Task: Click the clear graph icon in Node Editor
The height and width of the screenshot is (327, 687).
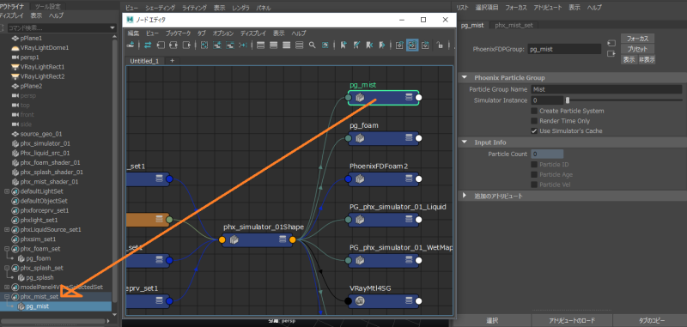Action: tap(204, 45)
